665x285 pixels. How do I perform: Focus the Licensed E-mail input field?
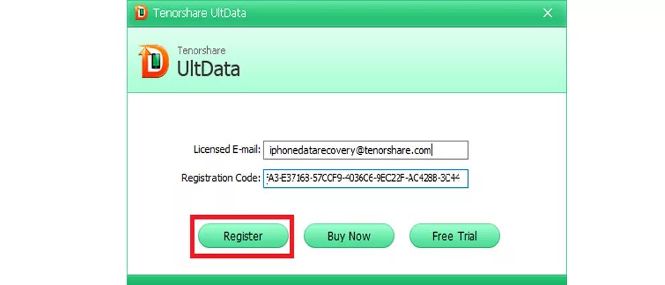click(x=365, y=150)
